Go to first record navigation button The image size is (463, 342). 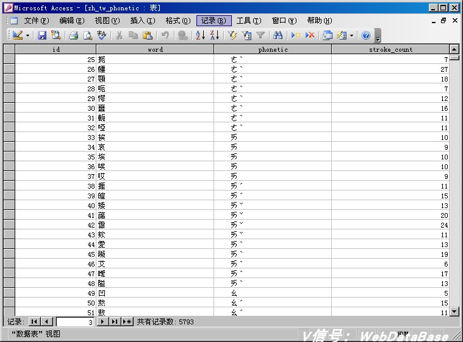tap(34, 322)
